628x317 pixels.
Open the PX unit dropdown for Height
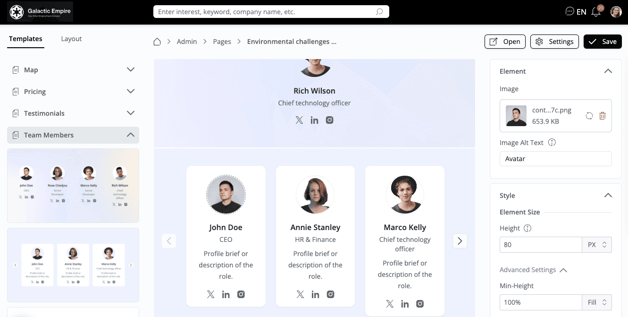pos(597,245)
